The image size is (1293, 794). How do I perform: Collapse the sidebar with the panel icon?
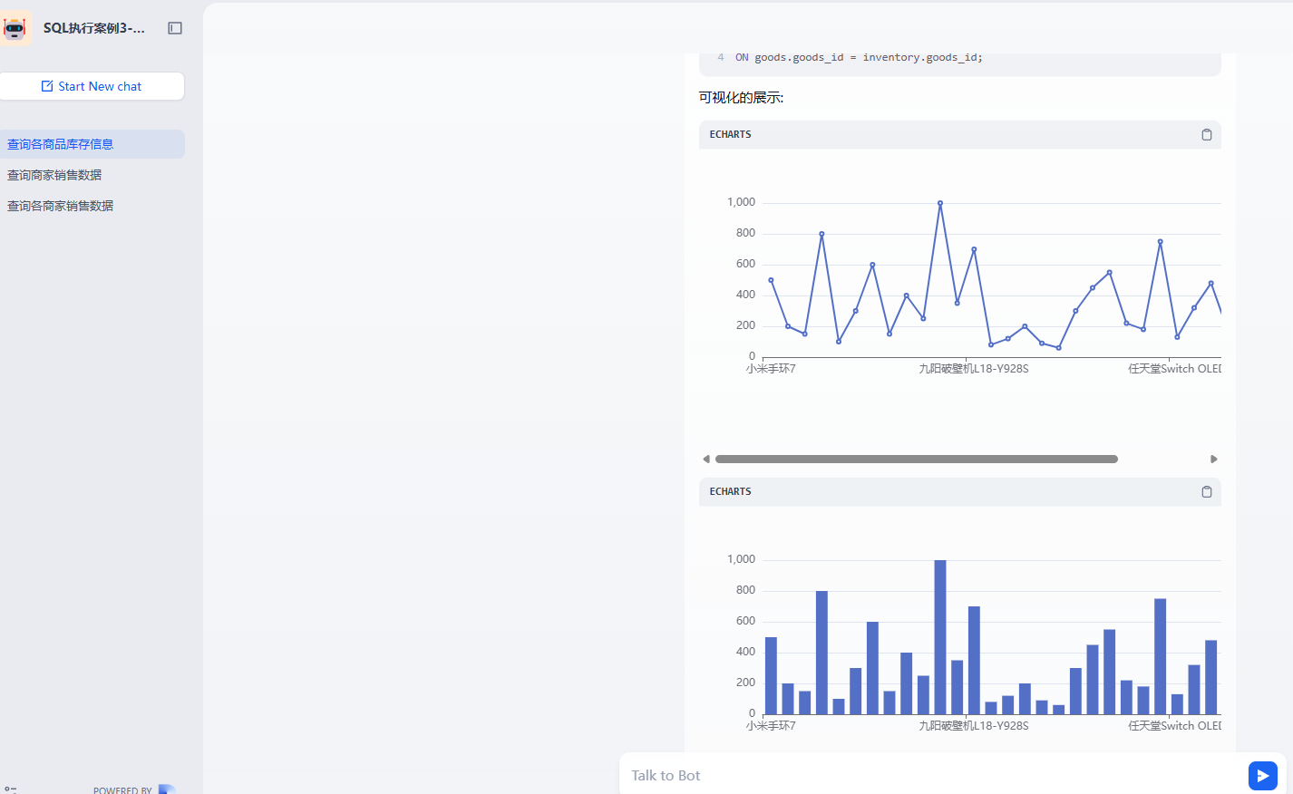(x=175, y=28)
